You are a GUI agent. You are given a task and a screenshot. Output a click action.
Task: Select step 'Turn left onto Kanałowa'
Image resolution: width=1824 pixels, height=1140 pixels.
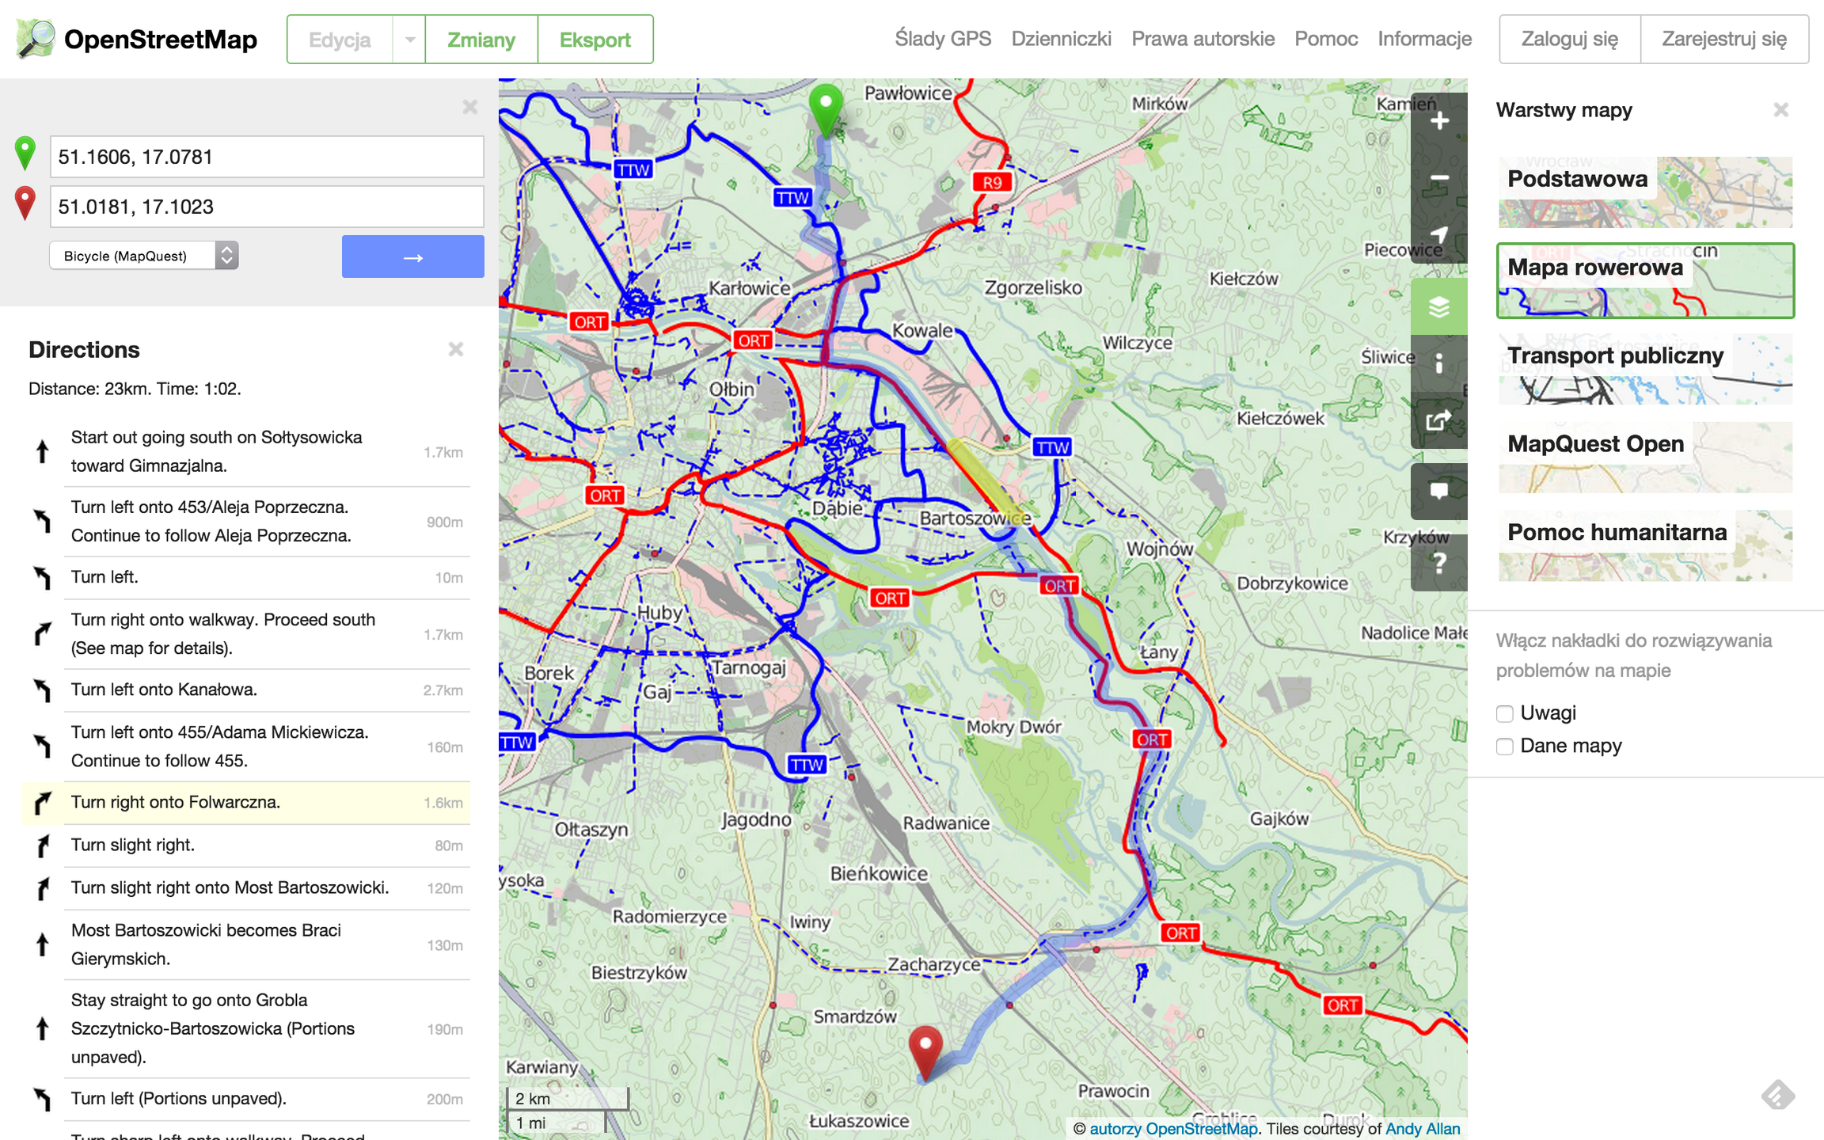pyautogui.click(x=247, y=690)
